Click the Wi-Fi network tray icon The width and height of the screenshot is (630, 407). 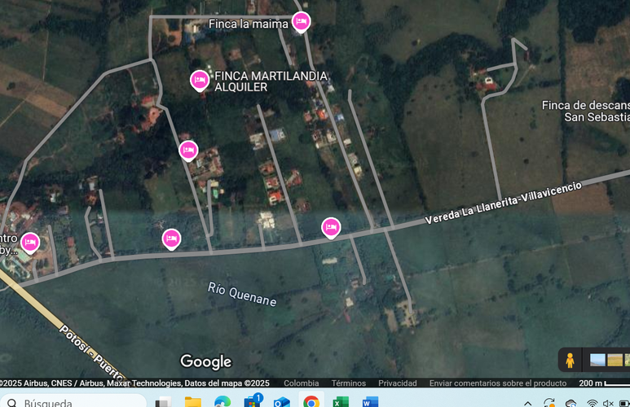point(592,403)
